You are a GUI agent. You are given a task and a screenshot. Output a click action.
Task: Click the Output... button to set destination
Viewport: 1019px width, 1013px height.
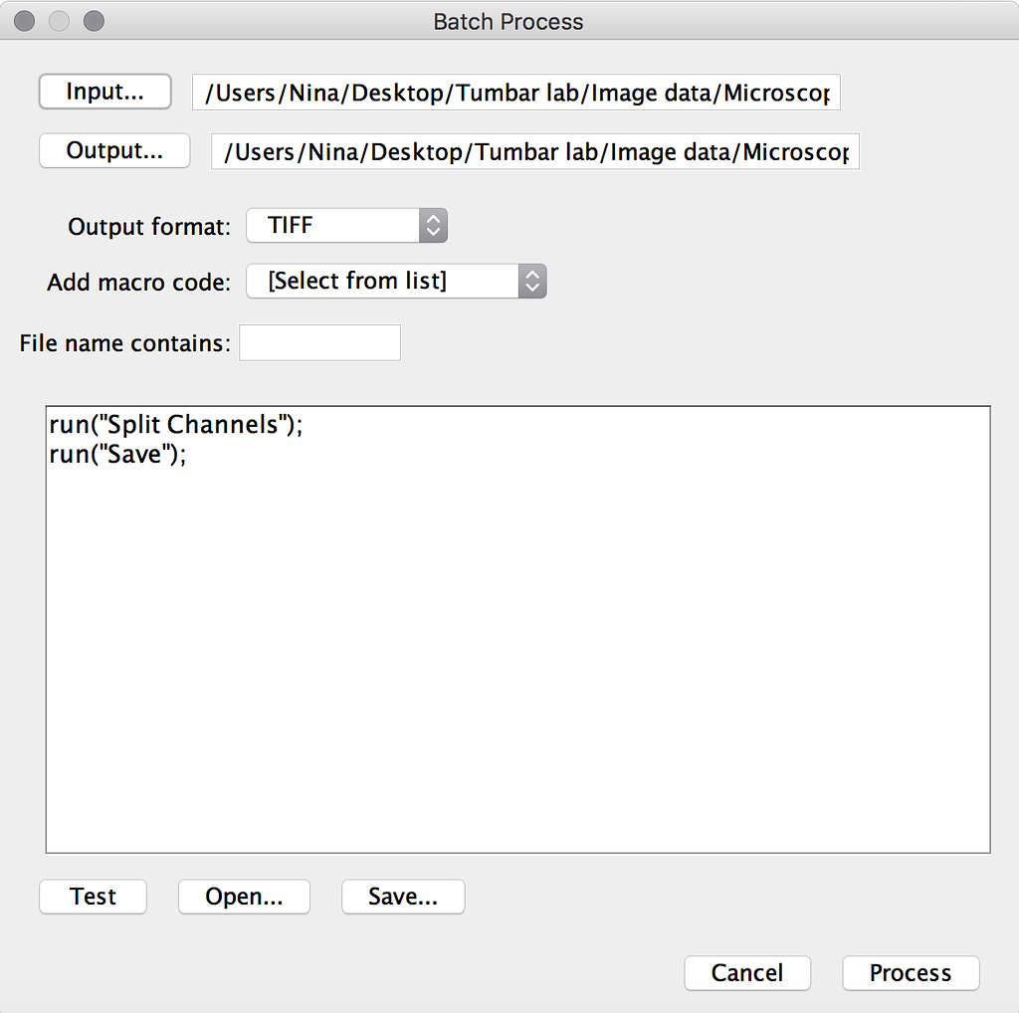click(x=113, y=150)
